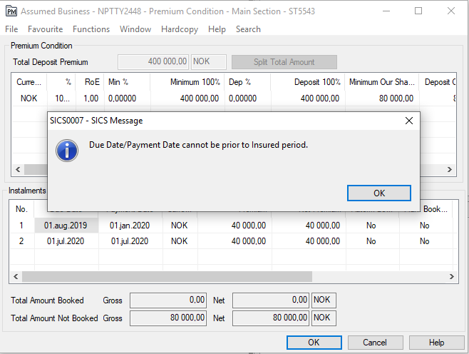Click right arrow of Premium Condition scrollbar

click(450, 170)
